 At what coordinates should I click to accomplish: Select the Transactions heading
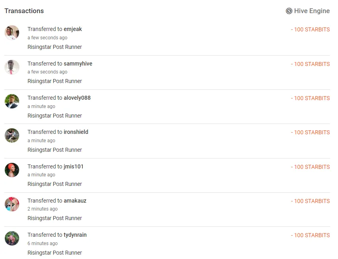tap(24, 11)
